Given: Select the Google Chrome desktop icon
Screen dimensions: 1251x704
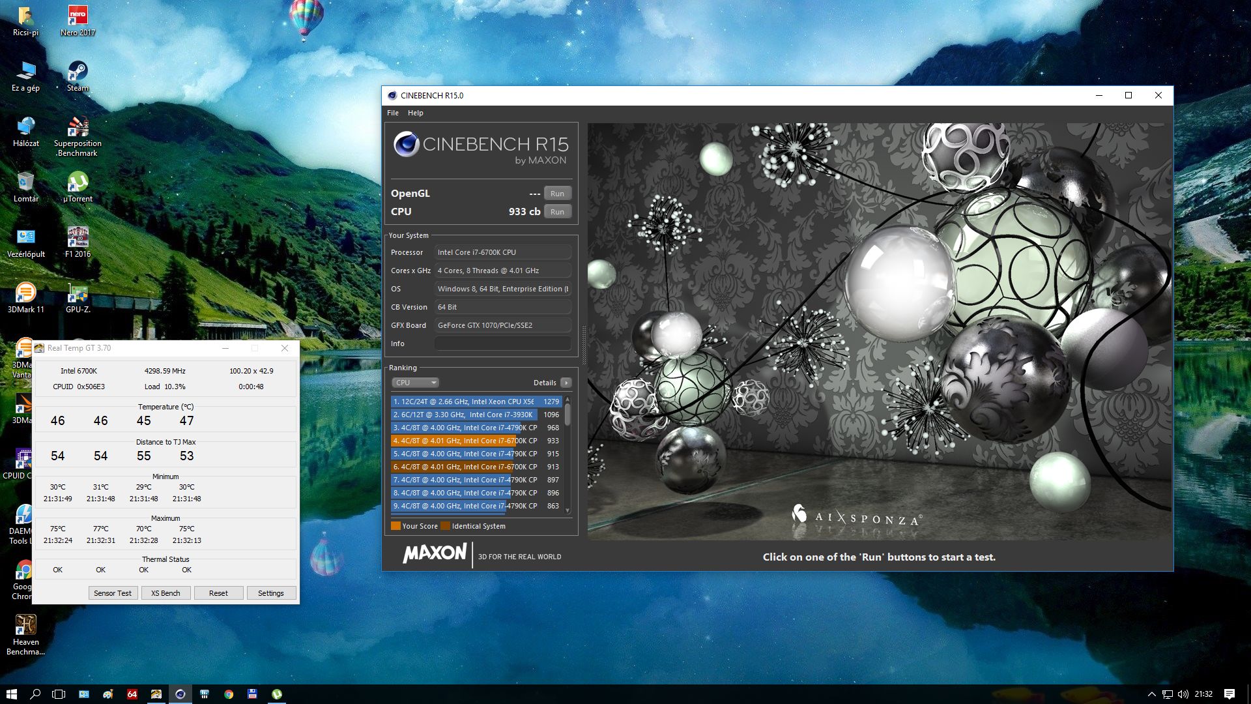Looking at the screenshot, I should [22, 579].
